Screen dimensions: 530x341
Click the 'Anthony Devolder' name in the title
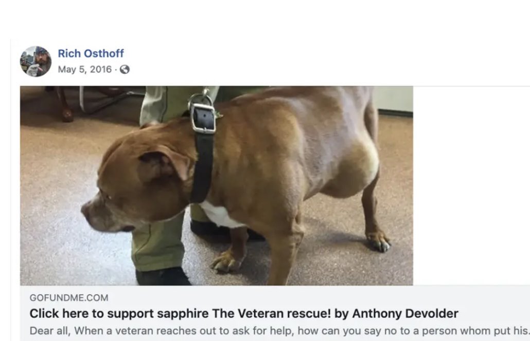(405, 313)
